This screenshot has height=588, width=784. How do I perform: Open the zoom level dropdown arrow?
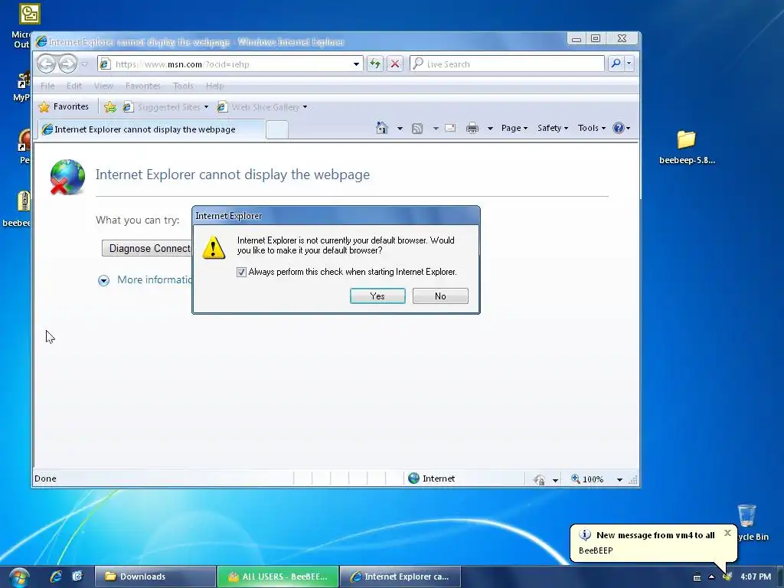coord(619,479)
